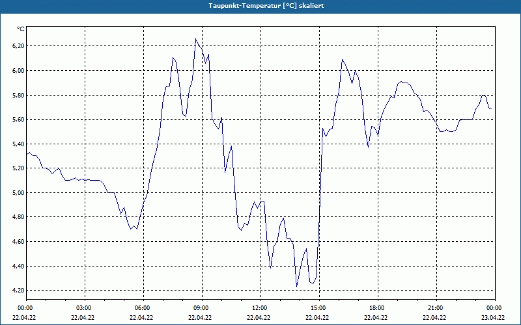Click the 4,80 y-axis value
The width and height of the screenshot is (521, 325).
18,217
